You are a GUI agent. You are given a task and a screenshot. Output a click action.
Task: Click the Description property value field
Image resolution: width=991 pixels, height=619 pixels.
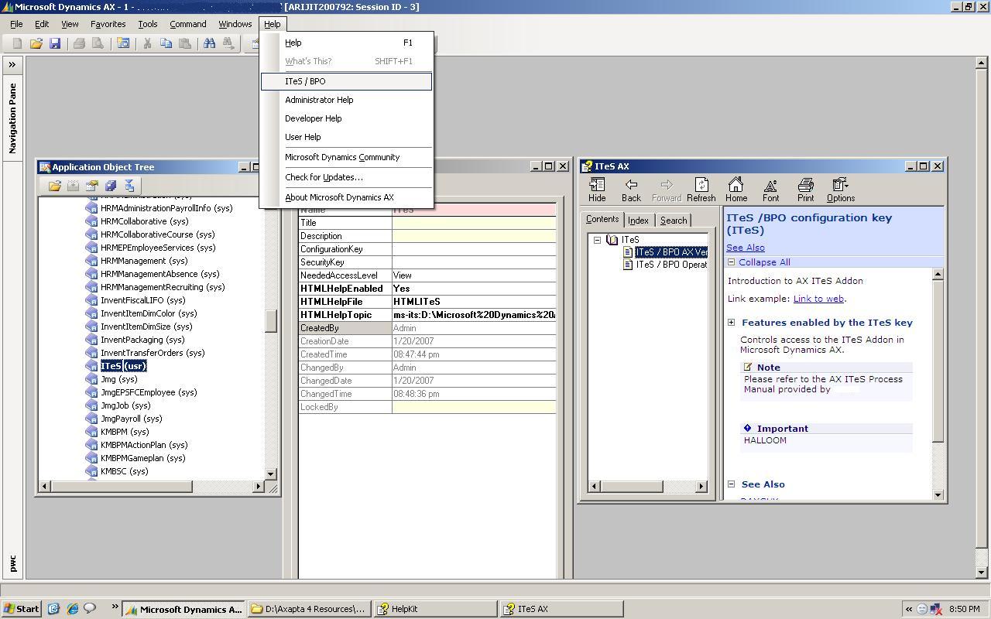474,236
